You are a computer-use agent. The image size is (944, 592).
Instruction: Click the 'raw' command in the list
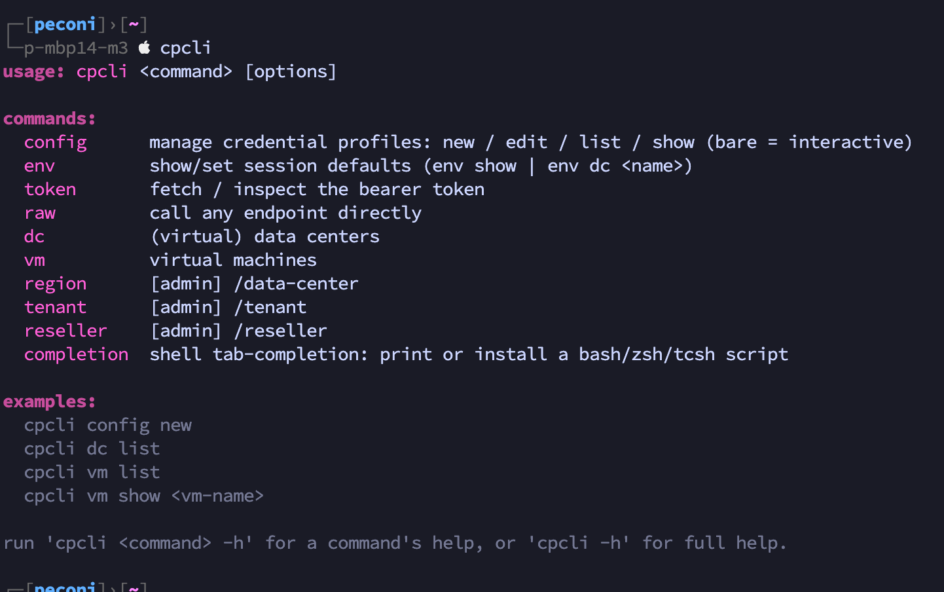point(40,213)
